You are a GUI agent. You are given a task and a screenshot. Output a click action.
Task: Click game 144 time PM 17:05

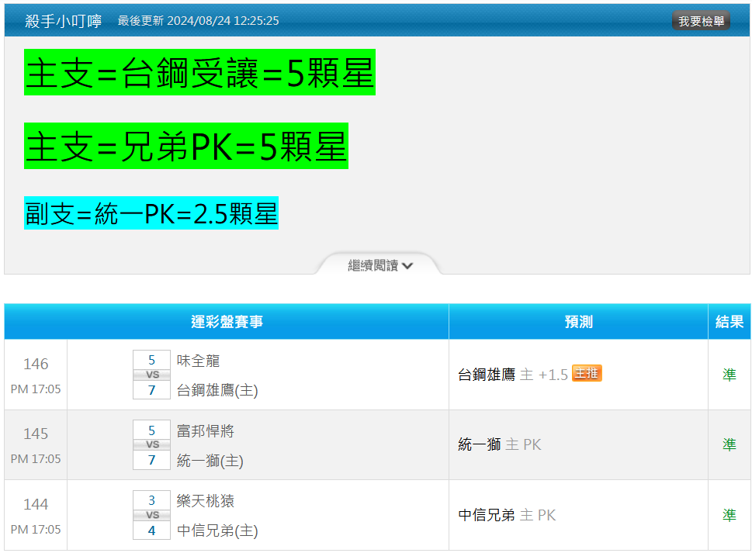(x=36, y=530)
